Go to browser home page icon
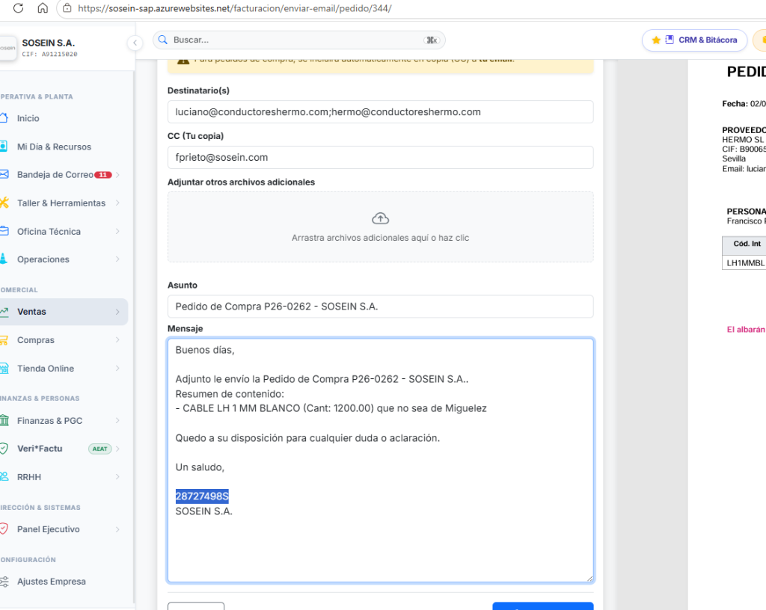This screenshot has width=766, height=610. pos(43,7)
